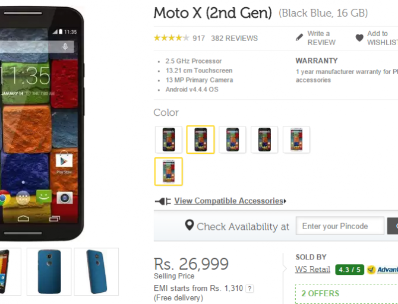398x304 pixels.
Task: Choose the third color variant thumbnail
Action: click(x=232, y=140)
